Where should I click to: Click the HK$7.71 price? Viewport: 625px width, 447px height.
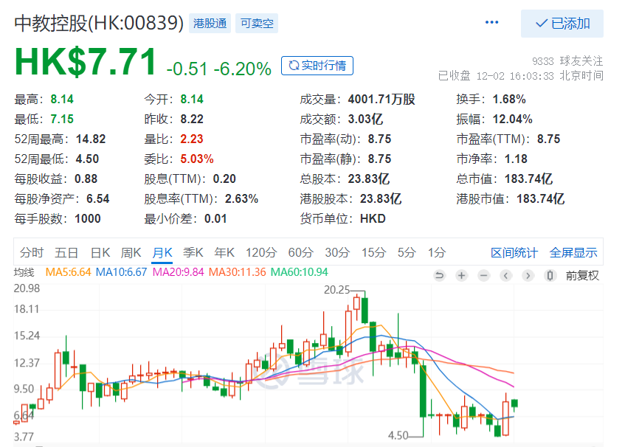click(86, 62)
